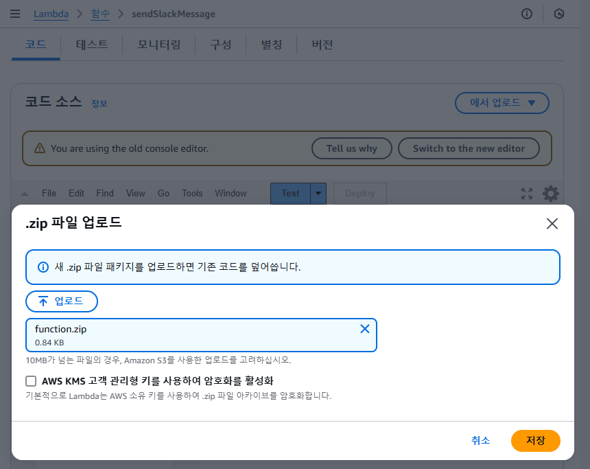Open the Go menu in editor
The width and height of the screenshot is (590, 469).
[163, 193]
